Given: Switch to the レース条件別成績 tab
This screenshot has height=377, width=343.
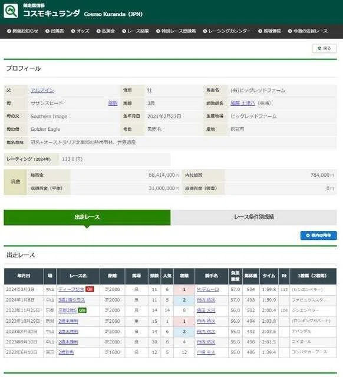Looking at the screenshot, I should click(x=254, y=217).
